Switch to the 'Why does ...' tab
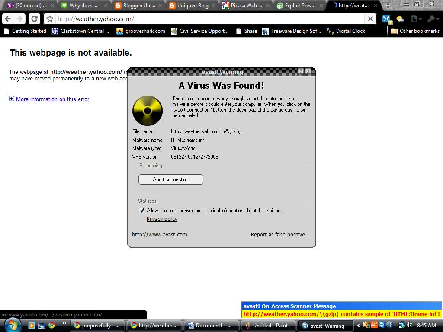Screen dimensions: 443x332 pyautogui.click(x=83, y=5)
